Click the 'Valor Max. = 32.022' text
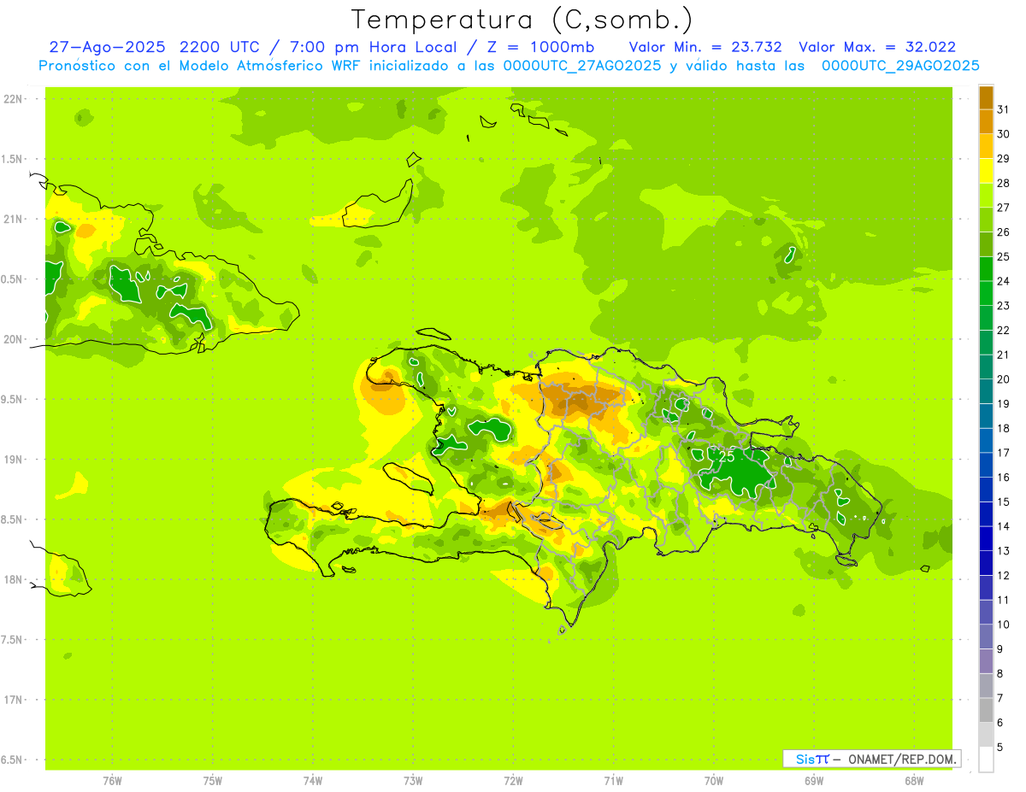Viewport: 1026px width, 792px height. click(877, 47)
